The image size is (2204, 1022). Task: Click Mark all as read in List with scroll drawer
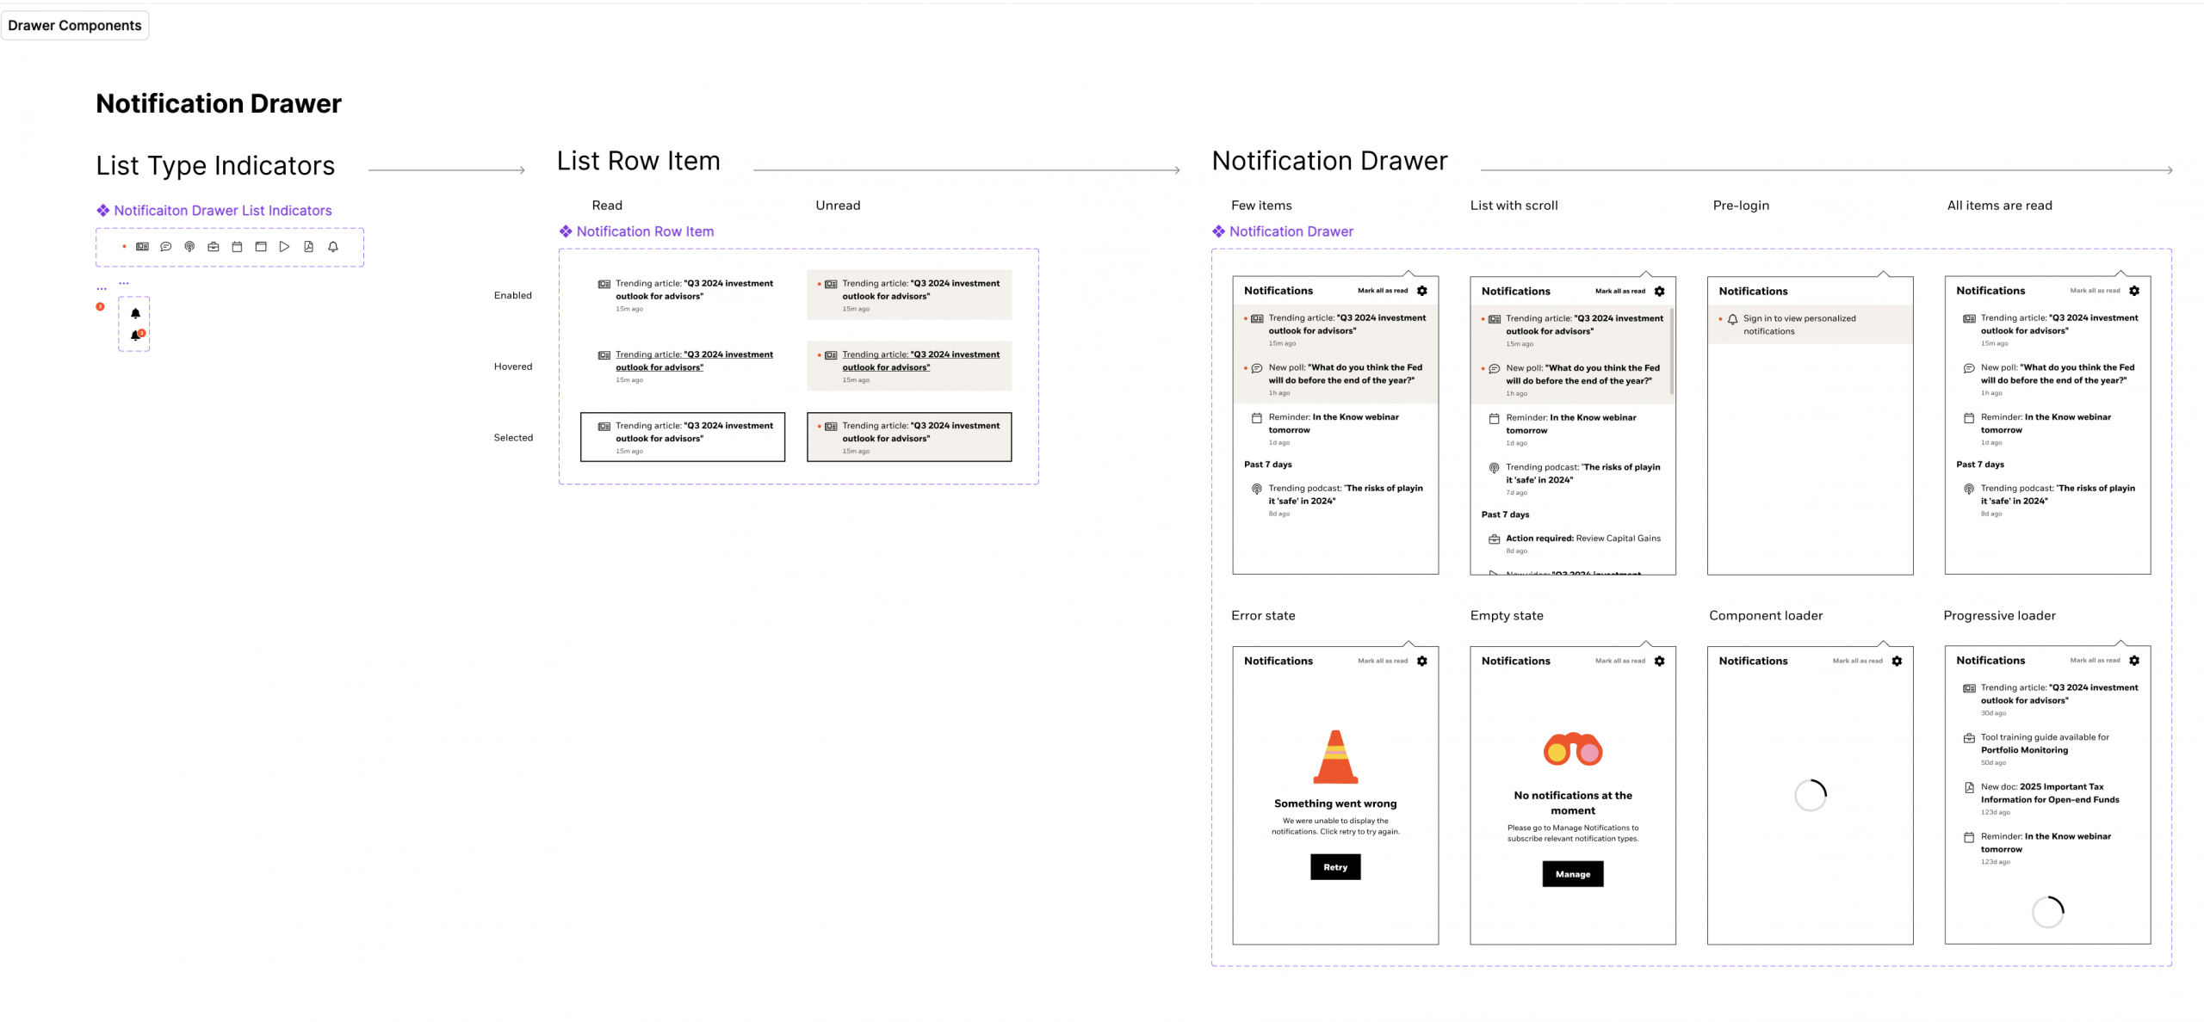coord(1620,292)
